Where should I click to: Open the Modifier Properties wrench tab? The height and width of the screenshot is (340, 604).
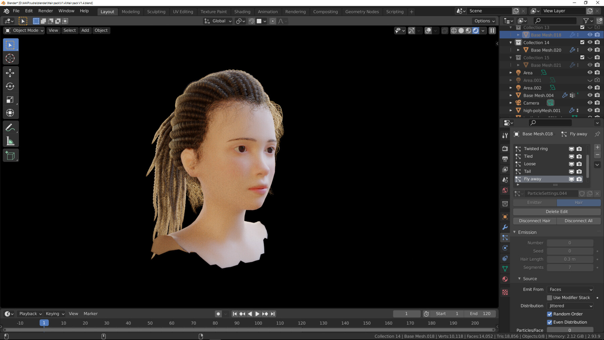pos(505,227)
